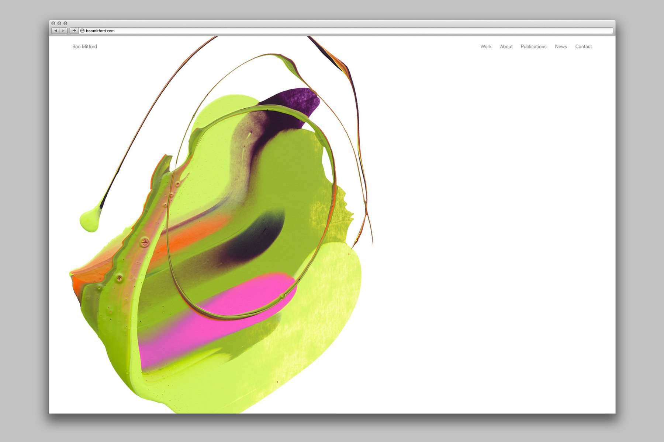Open the News section
664x442 pixels.
[x=561, y=47]
